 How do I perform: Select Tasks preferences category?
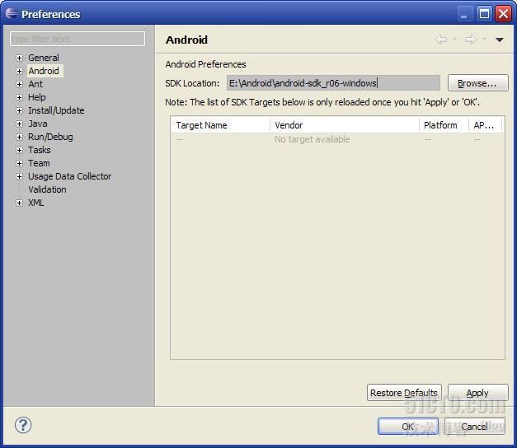click(40, 150)
